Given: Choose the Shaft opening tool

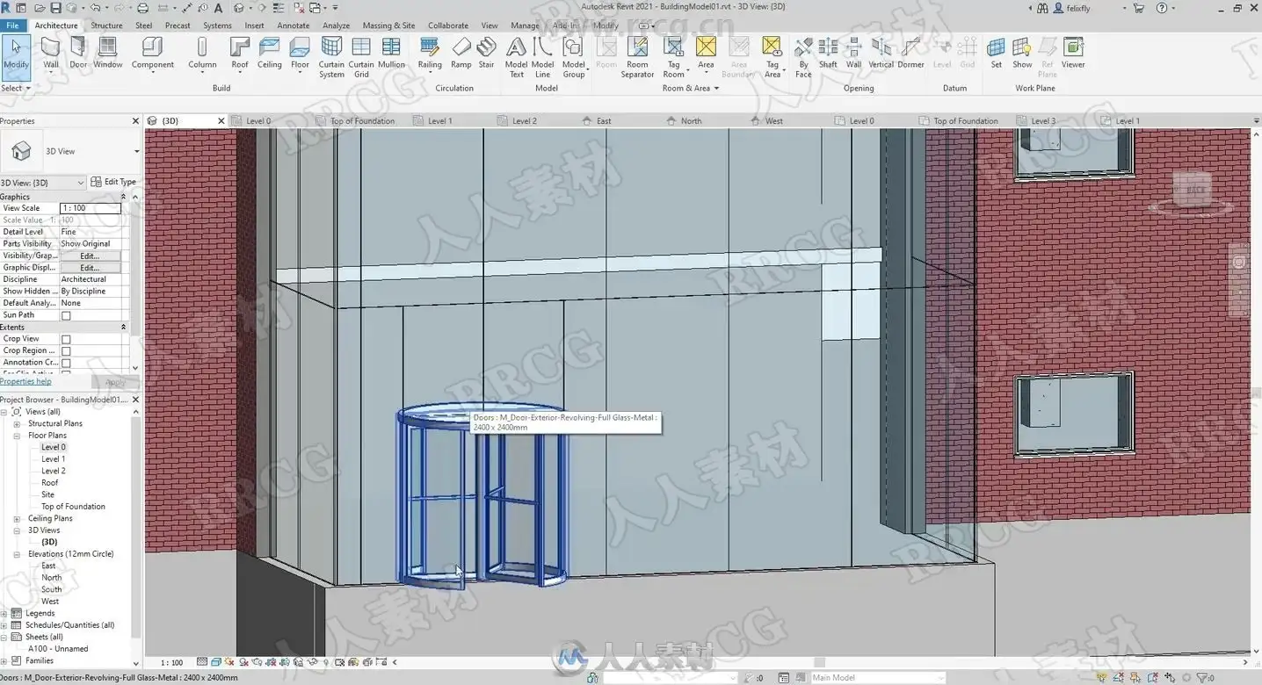Looking at the screenshot, I should coord(828,54).
